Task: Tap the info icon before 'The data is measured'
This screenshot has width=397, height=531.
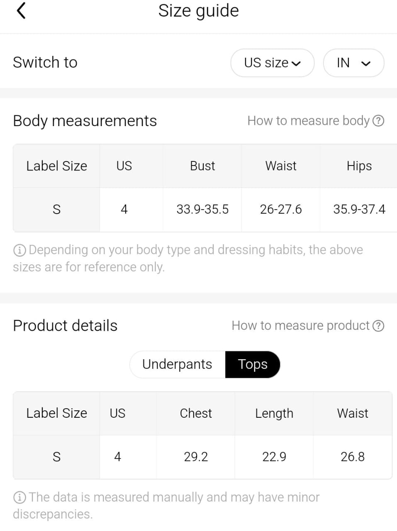Action: coord(19,497)
